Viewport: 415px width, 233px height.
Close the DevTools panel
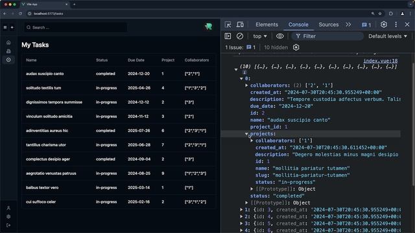coord(407,25)
